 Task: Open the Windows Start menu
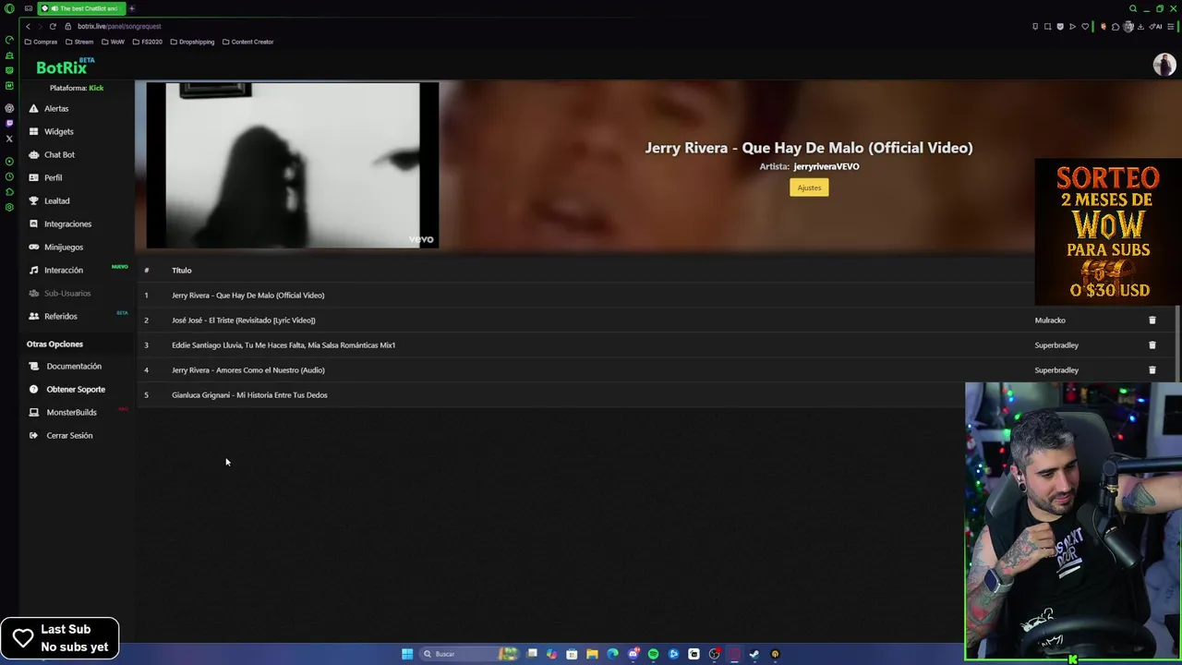pos(407,654)
